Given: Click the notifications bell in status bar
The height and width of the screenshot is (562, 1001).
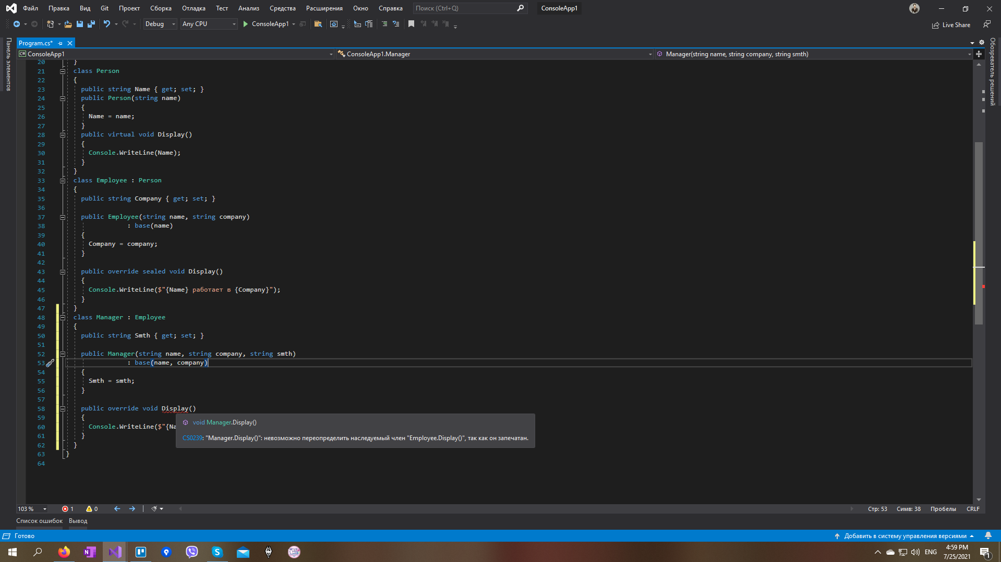Looking at the screenshot, I should click(988, 536).
